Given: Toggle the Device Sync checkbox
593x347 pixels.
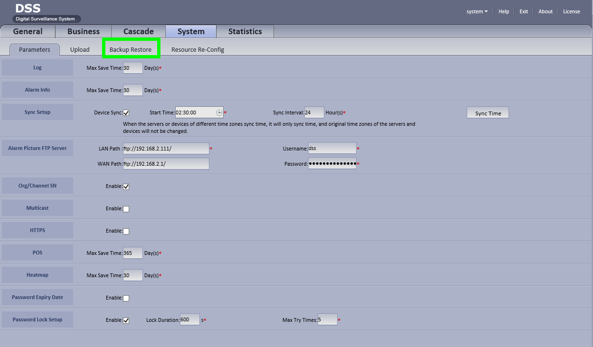Looking at the screenshot, I should coord(126,113).
